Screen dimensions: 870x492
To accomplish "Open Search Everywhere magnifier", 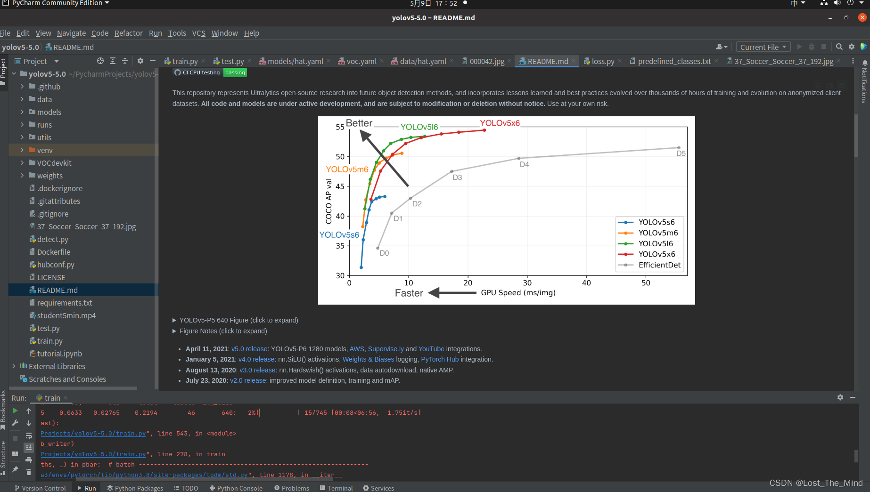I will point(839,47).
